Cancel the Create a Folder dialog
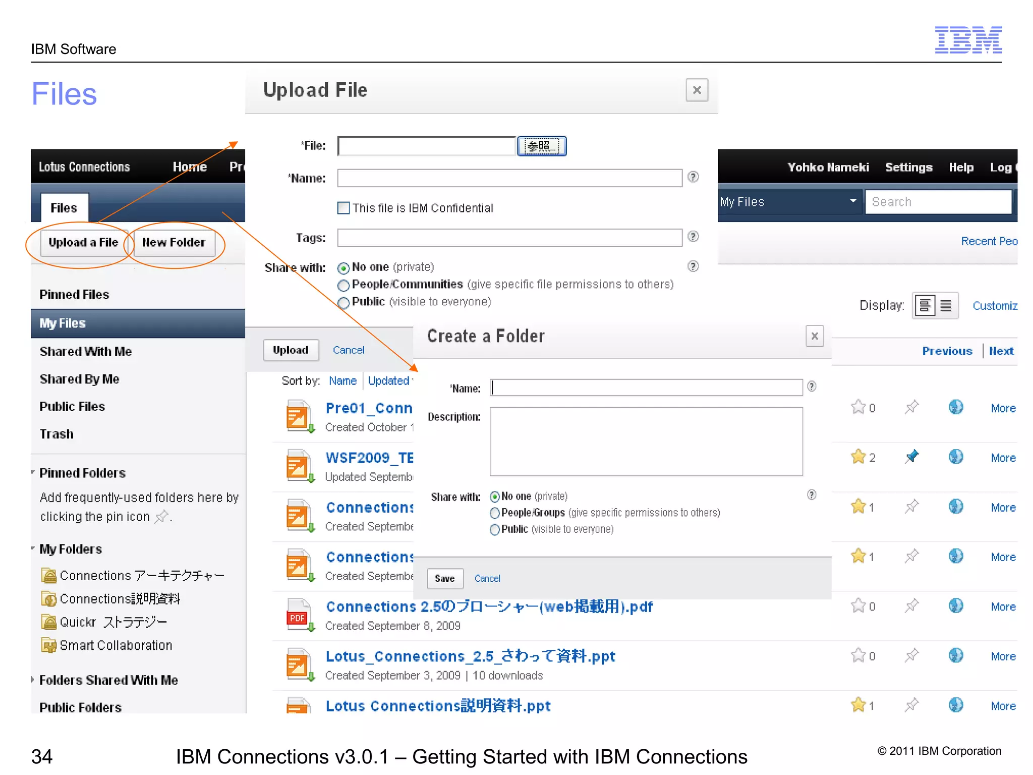This screenshot has height=775, width=1033. pyautogui.click(x=487, y=578)
